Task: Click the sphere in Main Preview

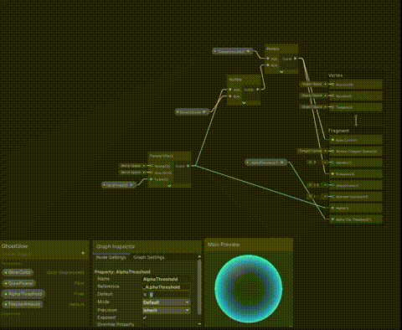Action: (249, 289)
